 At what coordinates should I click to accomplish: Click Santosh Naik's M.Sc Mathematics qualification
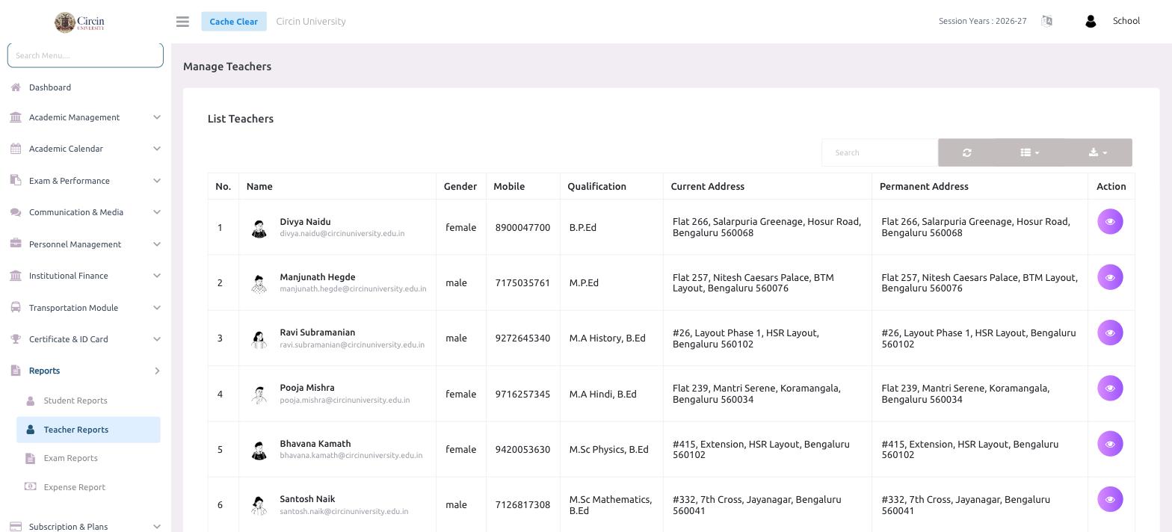tap(611, 505)
